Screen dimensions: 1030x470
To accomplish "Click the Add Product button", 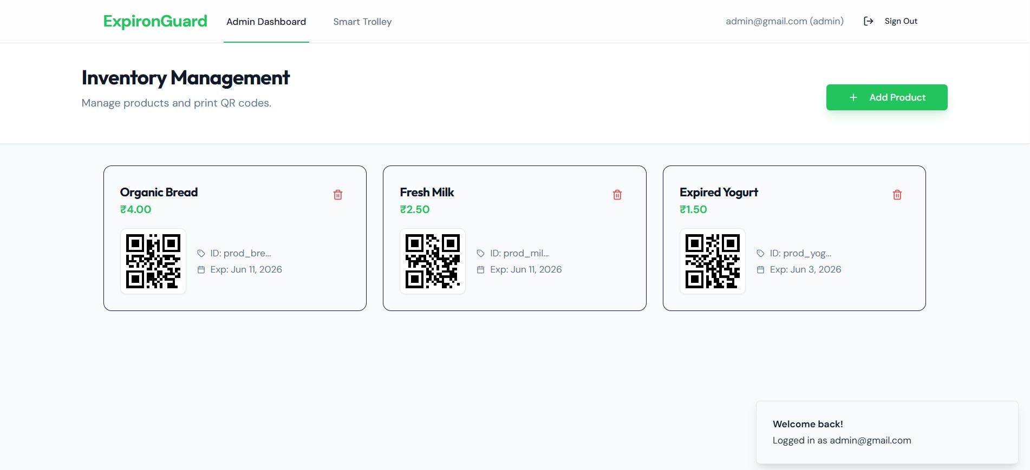I will click(887, 97).
